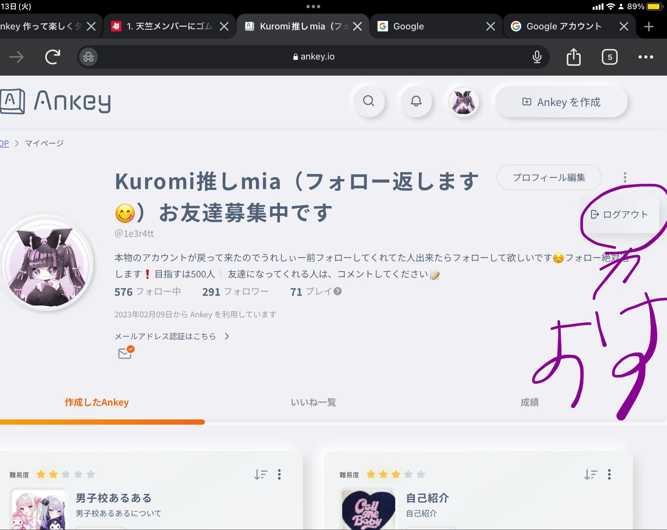Switch to the いいね一覧 tab
667x530 pixels.
(313, 402)
